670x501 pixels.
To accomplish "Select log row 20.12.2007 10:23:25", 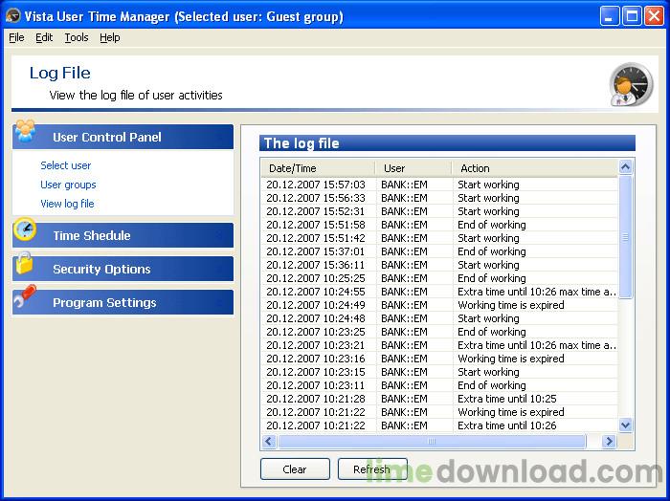I will point(439,332).
